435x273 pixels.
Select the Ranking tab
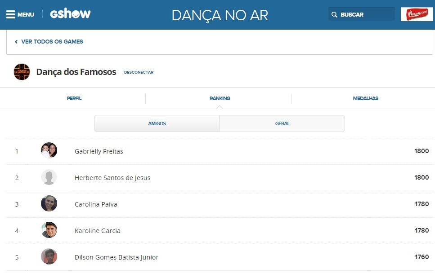pyautogui.click(x=220, y=98)
